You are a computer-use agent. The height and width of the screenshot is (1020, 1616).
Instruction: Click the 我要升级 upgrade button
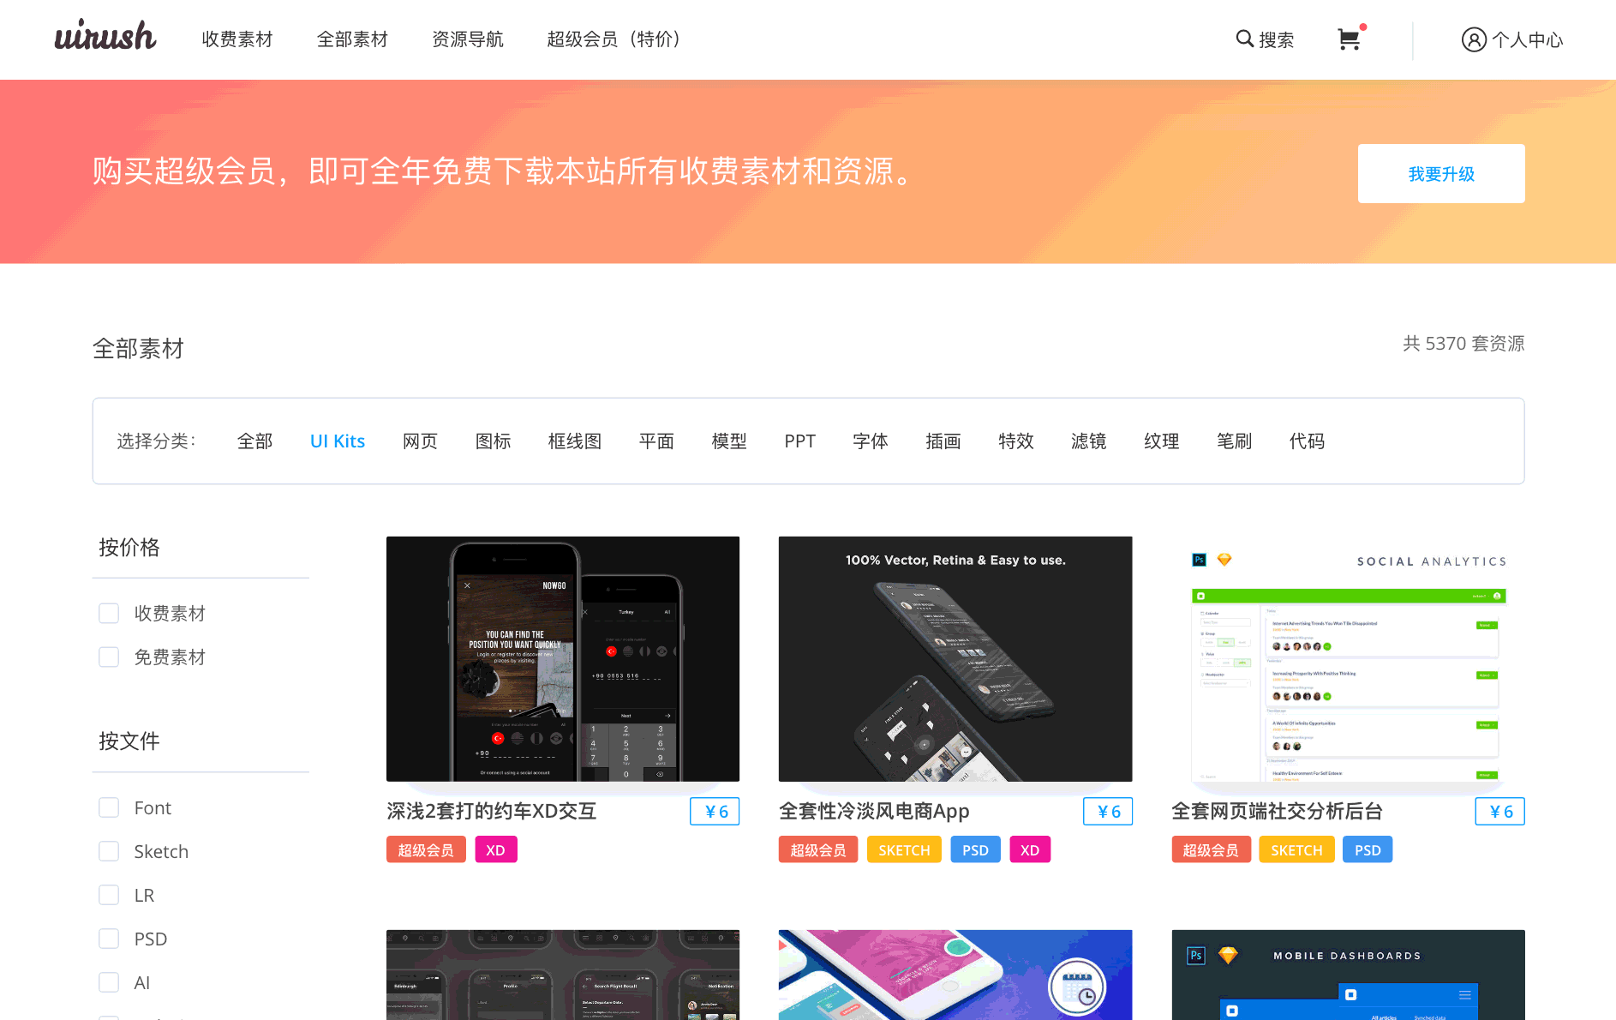1441,174
